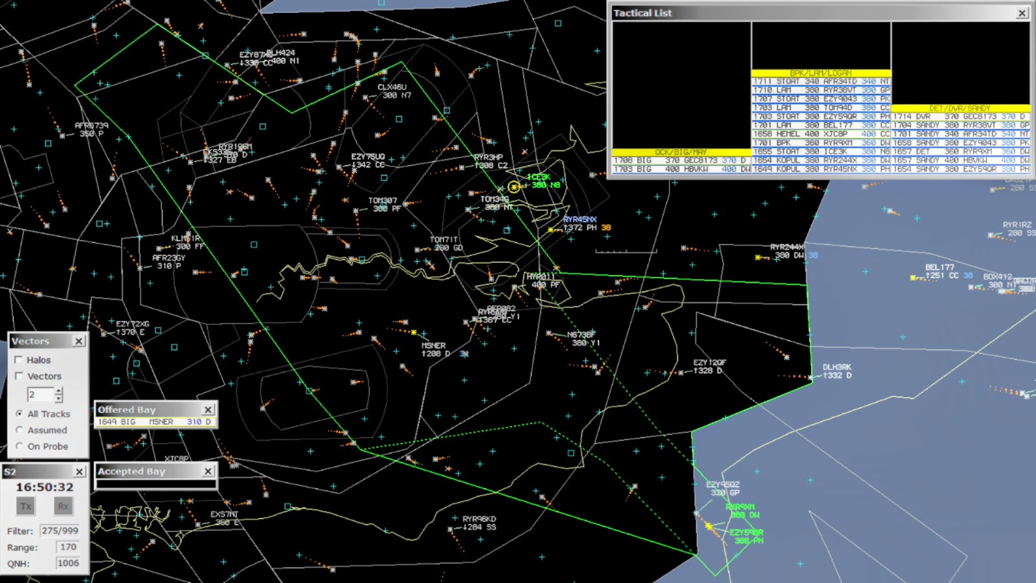Select MSNER strip in Offered Bay
The width and height of the screenshot is (1036, 583).
click(x=155, y=422)
